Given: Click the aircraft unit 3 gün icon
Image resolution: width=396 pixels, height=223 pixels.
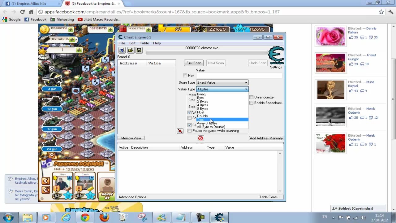Looking at the screenshot, I should pyautogui.click(x=52, y=82).
